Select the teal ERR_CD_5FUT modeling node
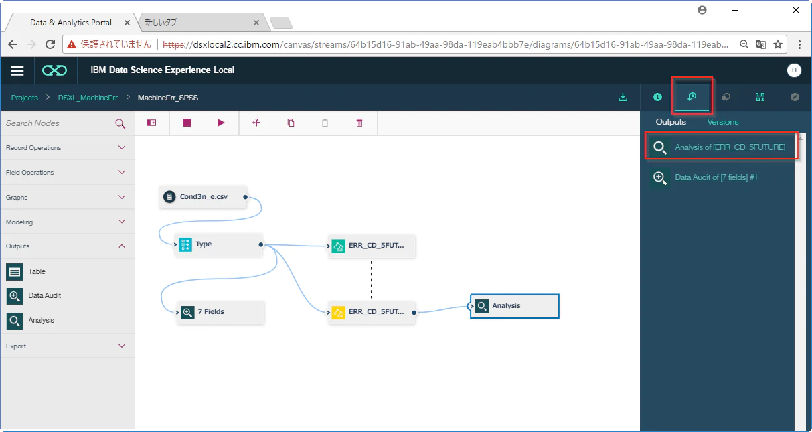The image size is (812, 432). 372,246
